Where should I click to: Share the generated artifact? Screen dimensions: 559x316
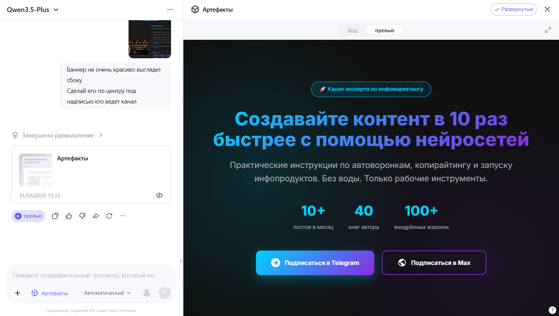pos(96,216)
